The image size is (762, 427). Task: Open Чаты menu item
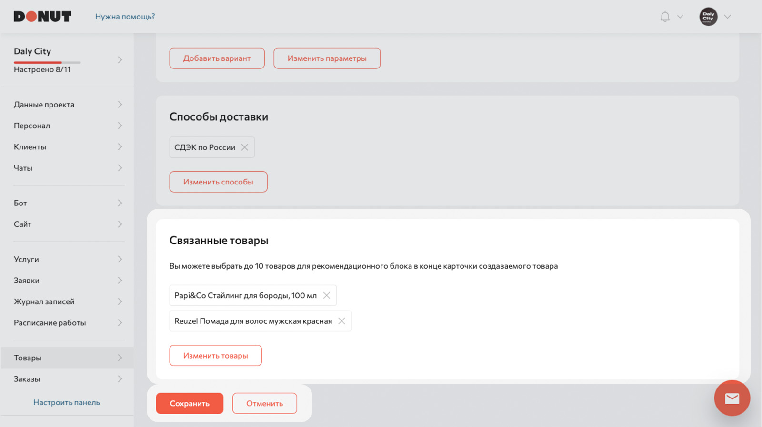click(x=68, y=168)
